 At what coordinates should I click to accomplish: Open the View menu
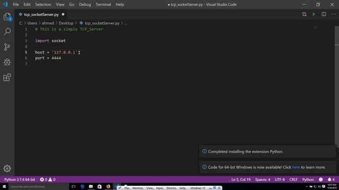click(x=60, y=5)
